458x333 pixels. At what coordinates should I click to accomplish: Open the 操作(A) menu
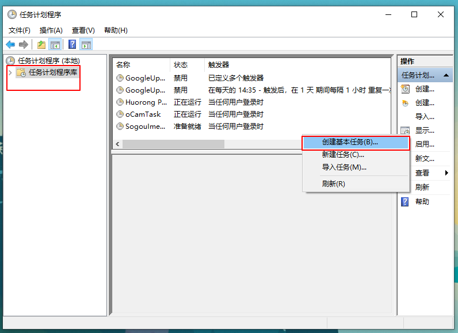(x=51, y=30)
